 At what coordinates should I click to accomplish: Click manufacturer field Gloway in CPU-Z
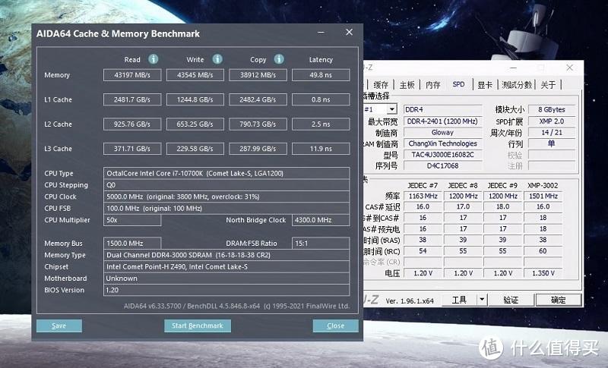tap(442, 132)
